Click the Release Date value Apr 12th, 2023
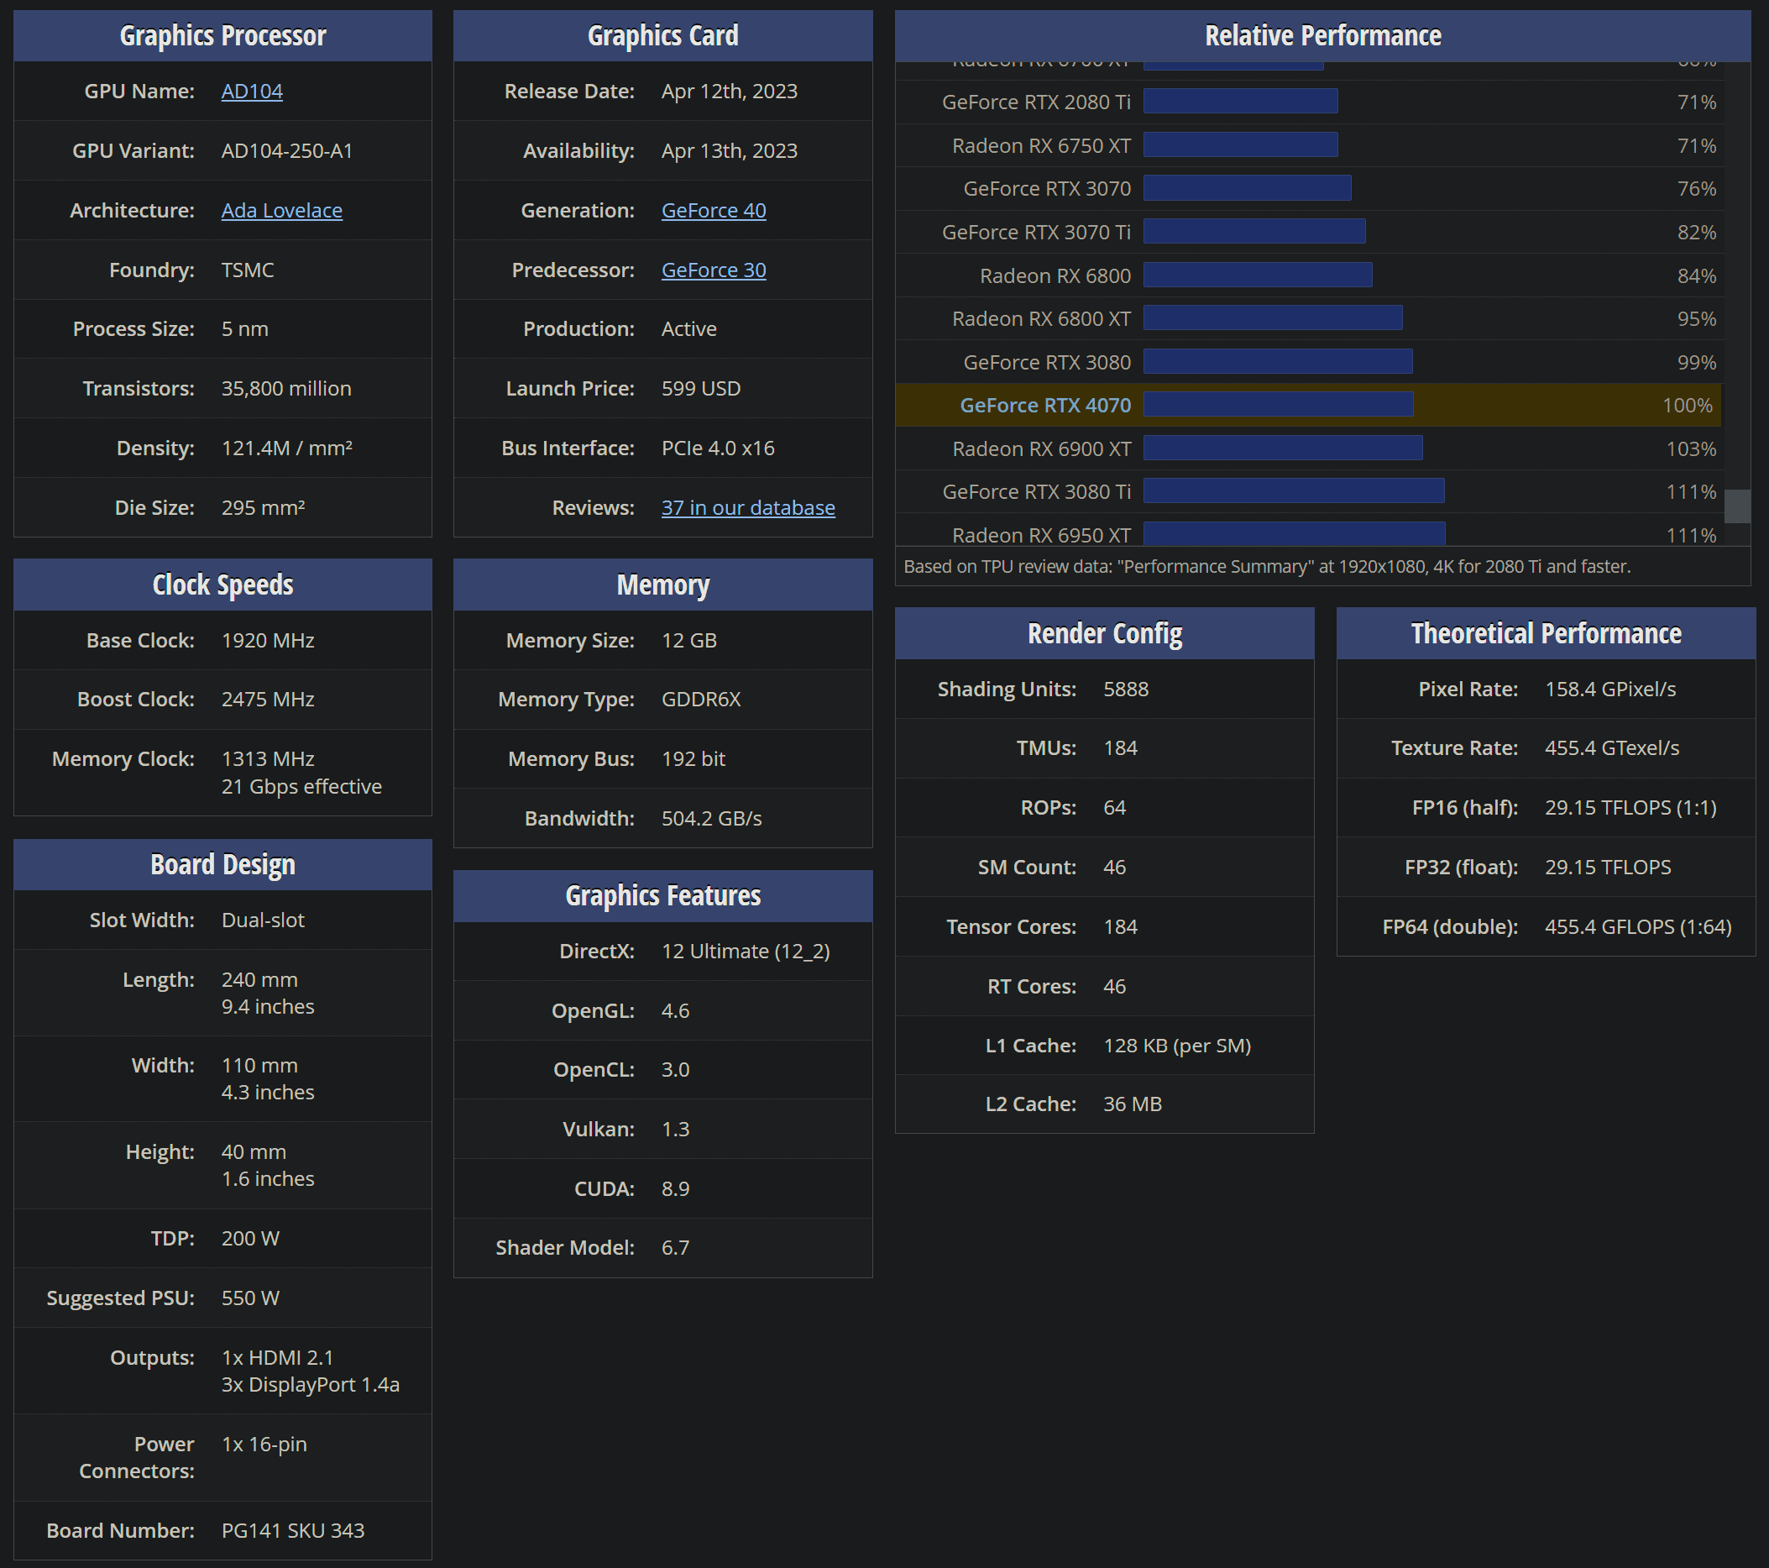The width and height of the screenshot is (1769, 1568). pos(730,91)
